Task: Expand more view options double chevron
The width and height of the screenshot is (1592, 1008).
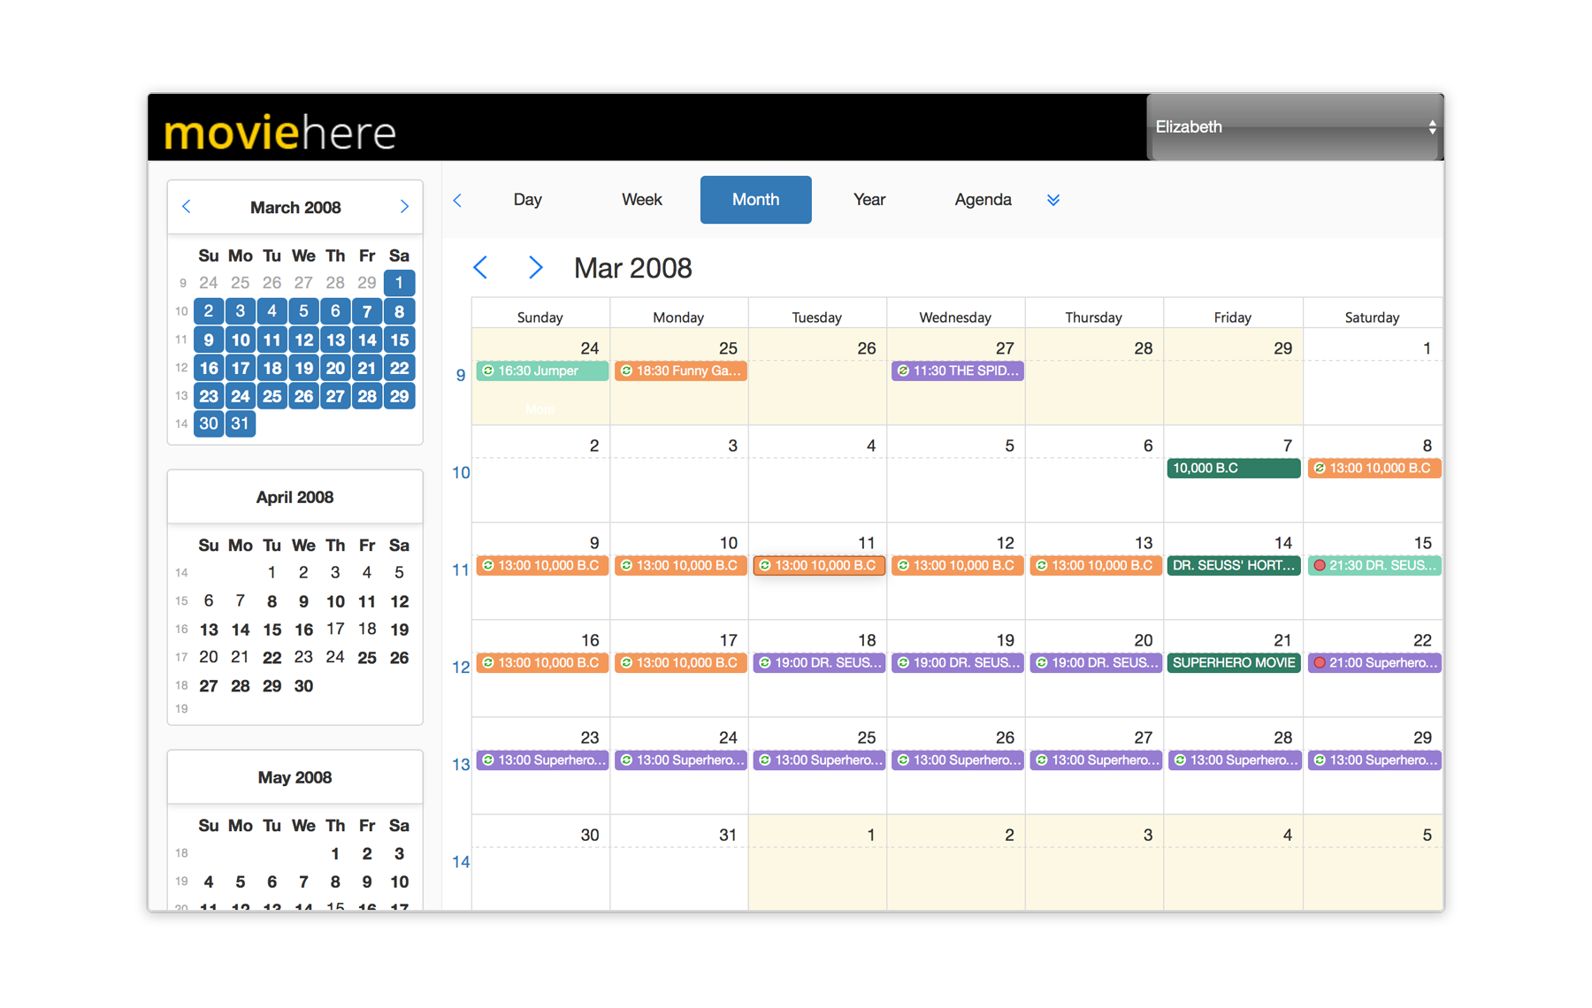Action: (1052, 200)
